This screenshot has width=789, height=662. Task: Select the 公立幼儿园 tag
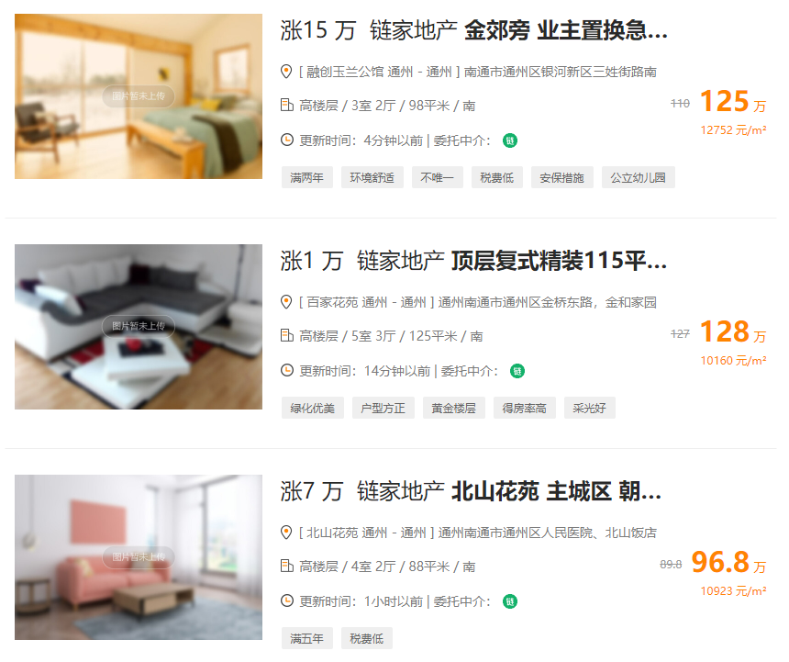point(638,177)
